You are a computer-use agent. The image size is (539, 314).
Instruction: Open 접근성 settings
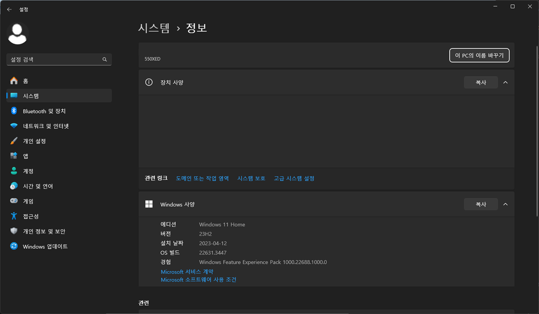(59, 216)
